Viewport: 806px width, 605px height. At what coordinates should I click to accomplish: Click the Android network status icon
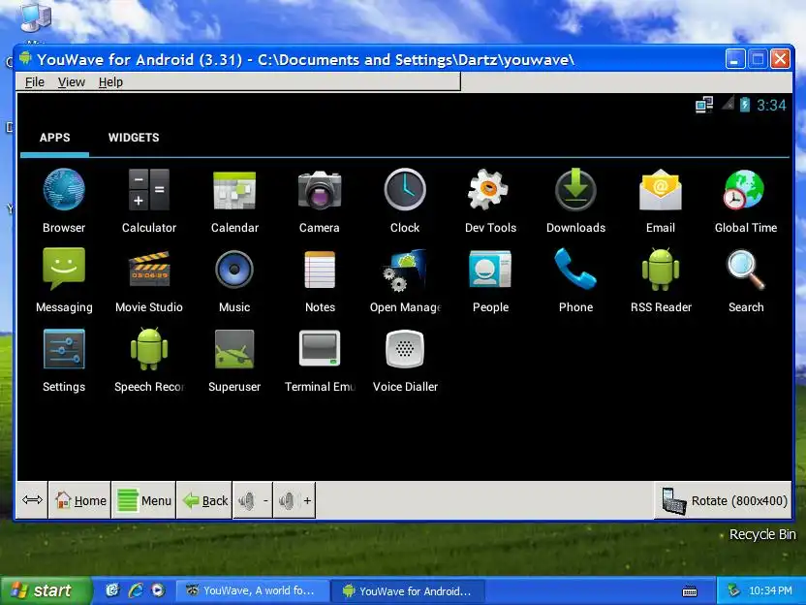click(x=703, y=105)
